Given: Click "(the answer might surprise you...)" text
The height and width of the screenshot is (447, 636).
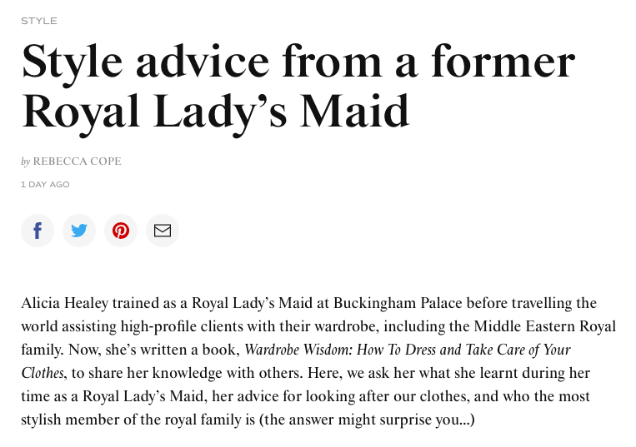Looking at the screenshot, I should pyautogui.click(x=367, y=420).
